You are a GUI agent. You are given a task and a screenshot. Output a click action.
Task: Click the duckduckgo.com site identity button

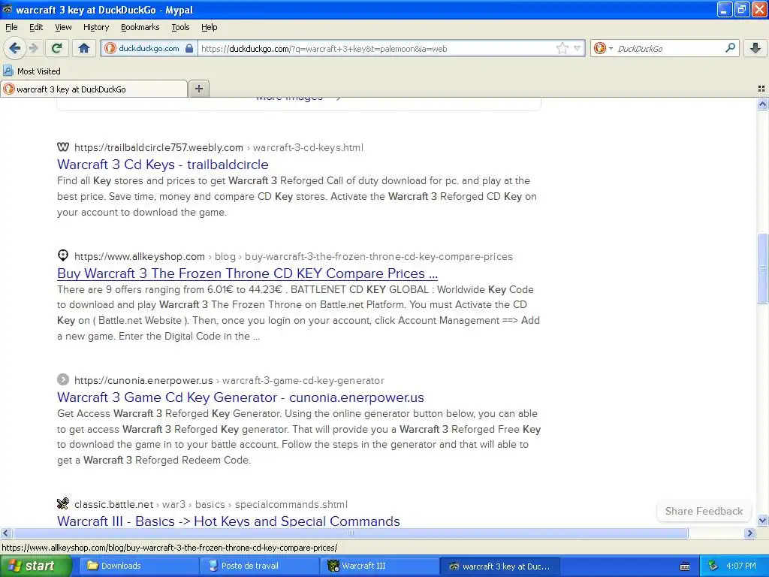[149, 48]
